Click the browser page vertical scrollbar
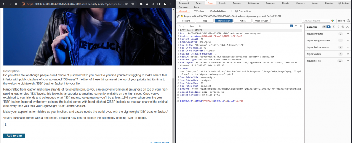Screen dimensions: 352x143 pos(173,110)
